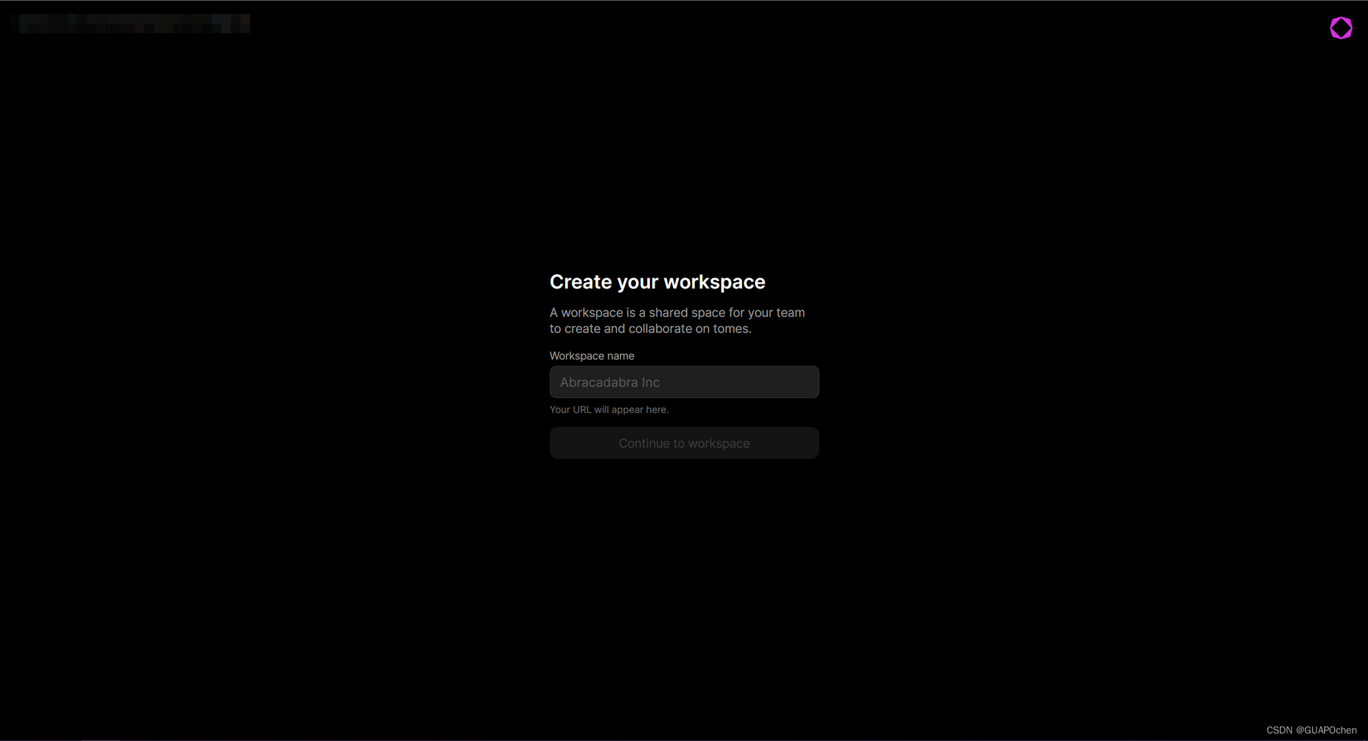Click the CSDN @GUAPOchen watermark

point(1311,730)
